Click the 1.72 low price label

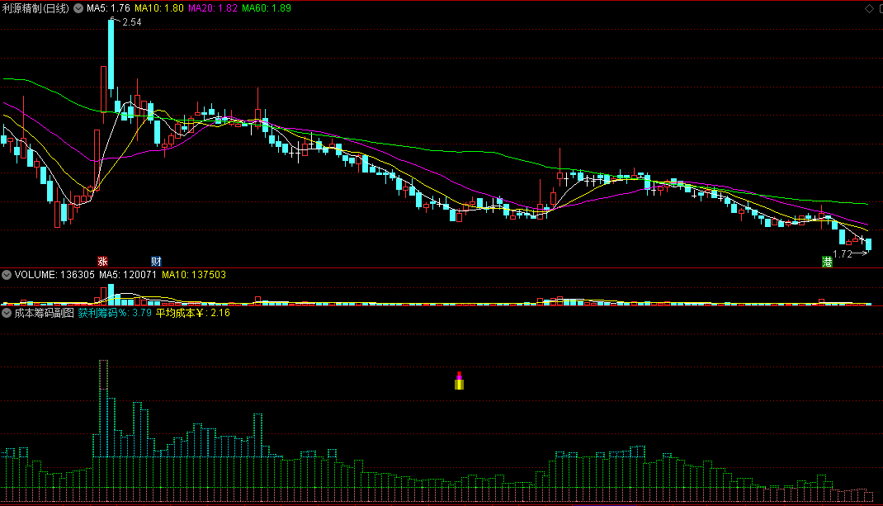(843, 254)
